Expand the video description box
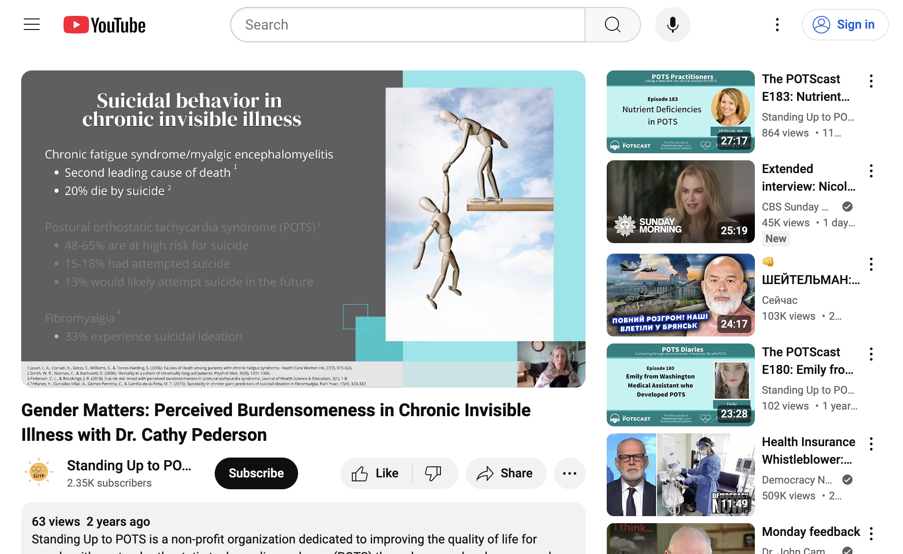 point(303,528)
